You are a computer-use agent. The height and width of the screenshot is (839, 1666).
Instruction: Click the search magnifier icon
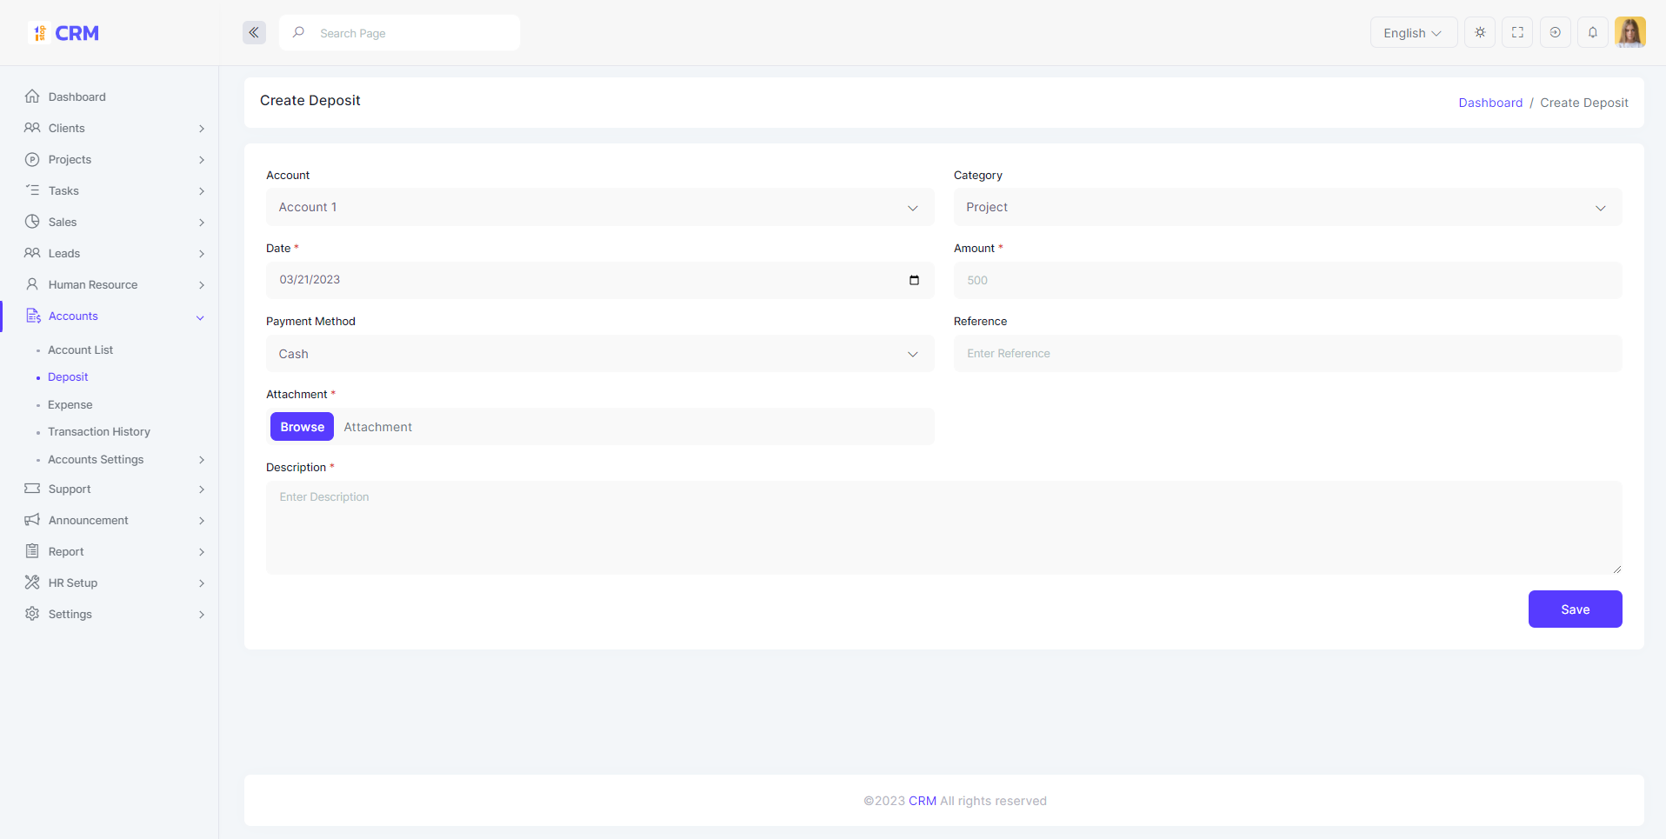click(298, 33)
